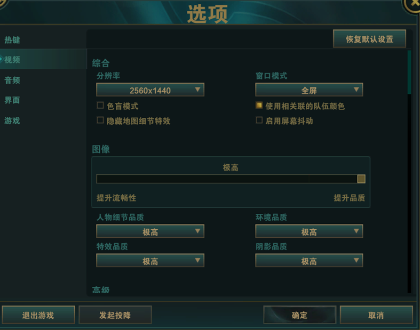The height and width of the screenshot is (330, 420).
Task: Open the 环境品质 dropdown
Action: pos(309,232)
